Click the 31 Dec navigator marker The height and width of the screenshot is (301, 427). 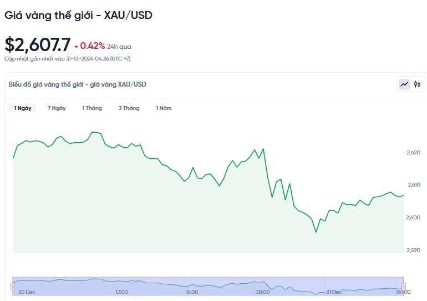click(334, 292)
